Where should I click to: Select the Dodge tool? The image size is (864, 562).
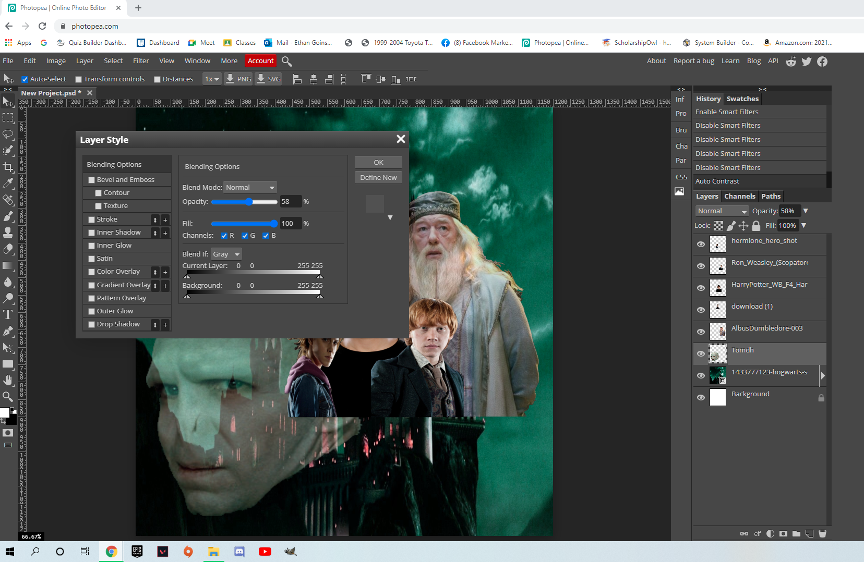(x=8, y=298)
